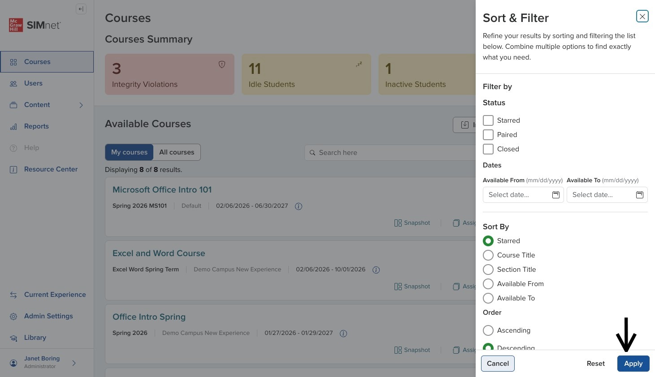Open Reports in the sidebar menu

click(47, 126)
